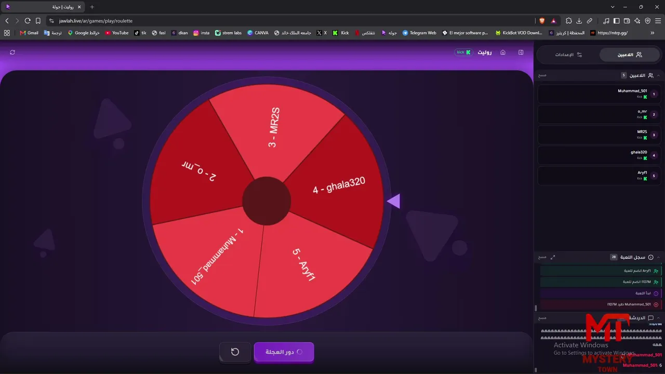665x374 pixels.
Task: Switch to the الإعدادات settings tab
Action: (568, 55)
